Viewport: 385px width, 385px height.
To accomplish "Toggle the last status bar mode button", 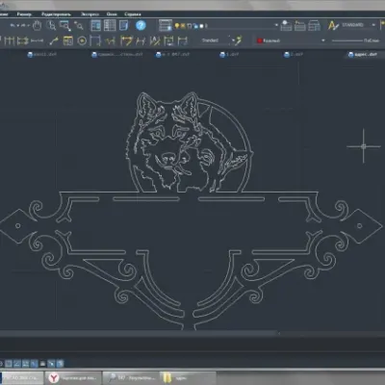I will 60,364.
